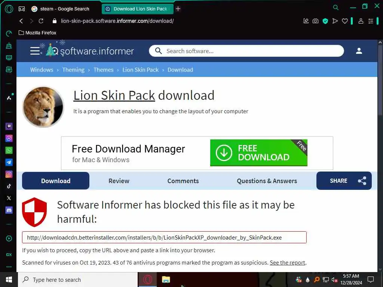Open the Windows Start menu
The height and width of the screenshot is (287, 383).
tap(9, 280)
